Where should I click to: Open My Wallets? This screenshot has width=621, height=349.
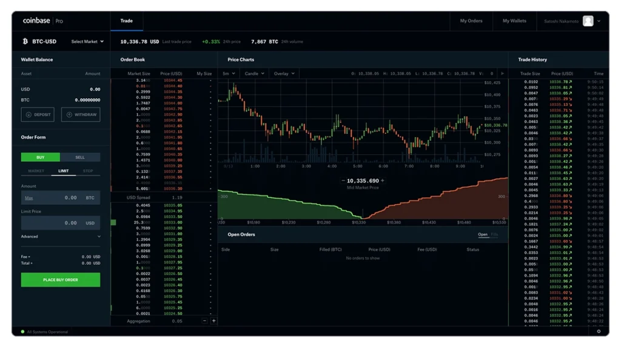[514, 21]
